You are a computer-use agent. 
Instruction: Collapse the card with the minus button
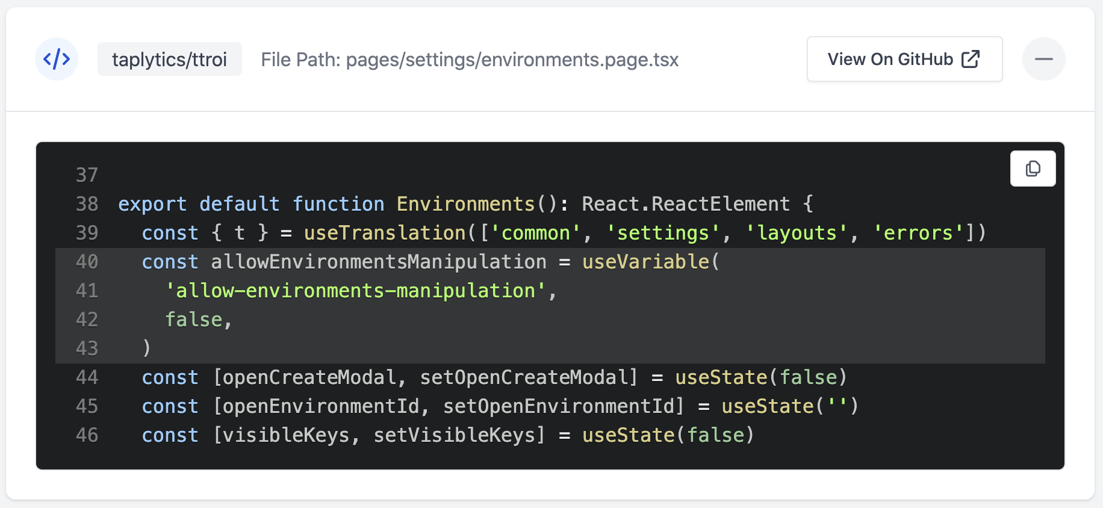(x=1043, y=59)
